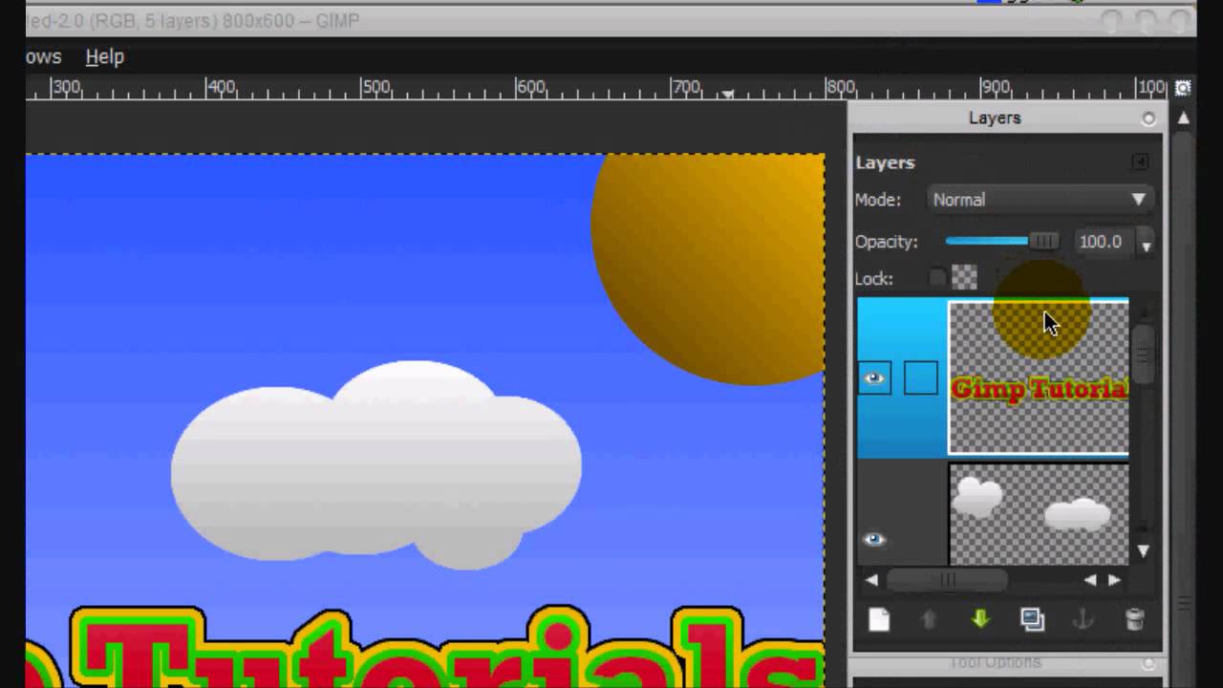Viewport: 1223px width, 688px height.
Task: Click the Lock: label
Action: pyautogui.click(x=874, y=278)
